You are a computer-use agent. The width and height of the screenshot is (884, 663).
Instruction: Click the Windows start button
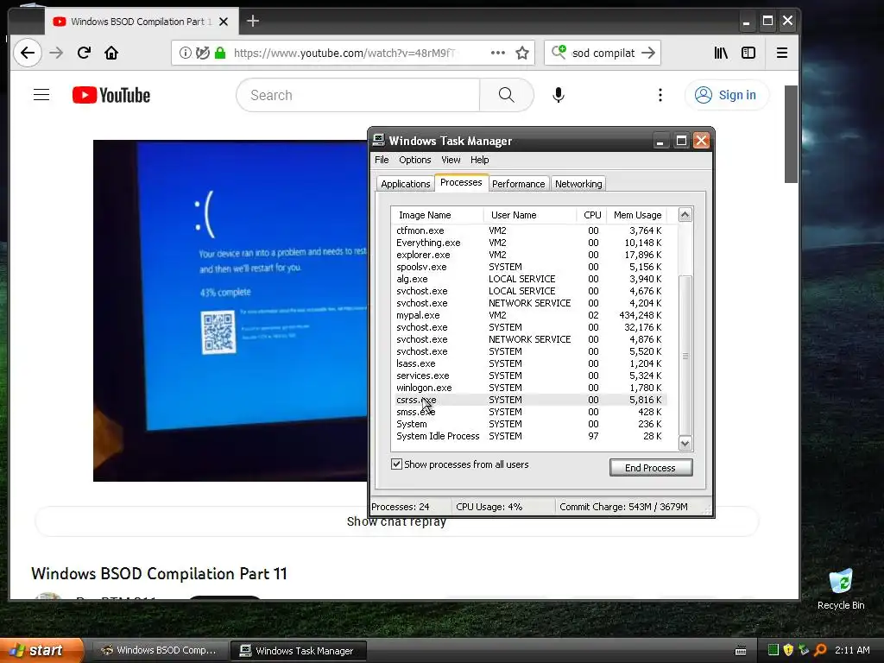point(41,651)
